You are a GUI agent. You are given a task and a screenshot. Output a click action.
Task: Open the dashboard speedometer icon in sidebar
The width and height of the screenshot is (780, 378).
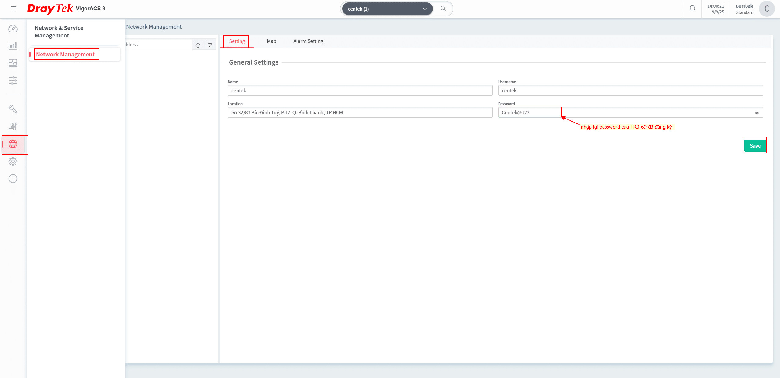click(13, 28)
